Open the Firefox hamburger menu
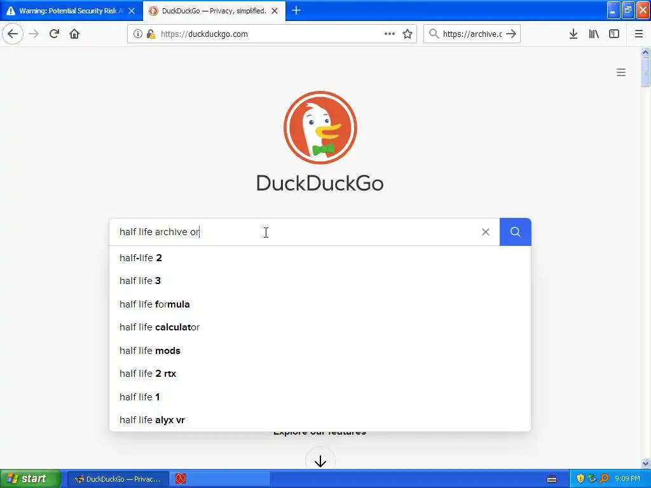Screen dimensions: 651x488 coord(638,34)
